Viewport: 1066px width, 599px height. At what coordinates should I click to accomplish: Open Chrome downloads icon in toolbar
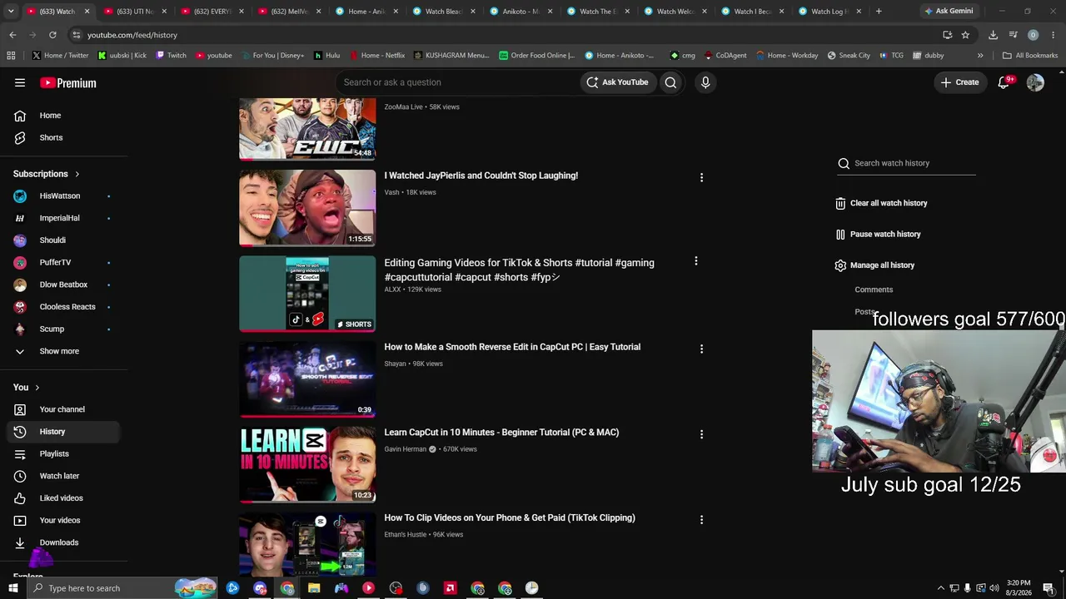pyautogui.click(x=993, y=35)
